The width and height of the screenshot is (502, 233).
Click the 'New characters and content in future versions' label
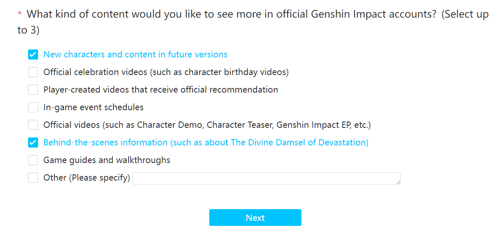[x=135, y=54]
